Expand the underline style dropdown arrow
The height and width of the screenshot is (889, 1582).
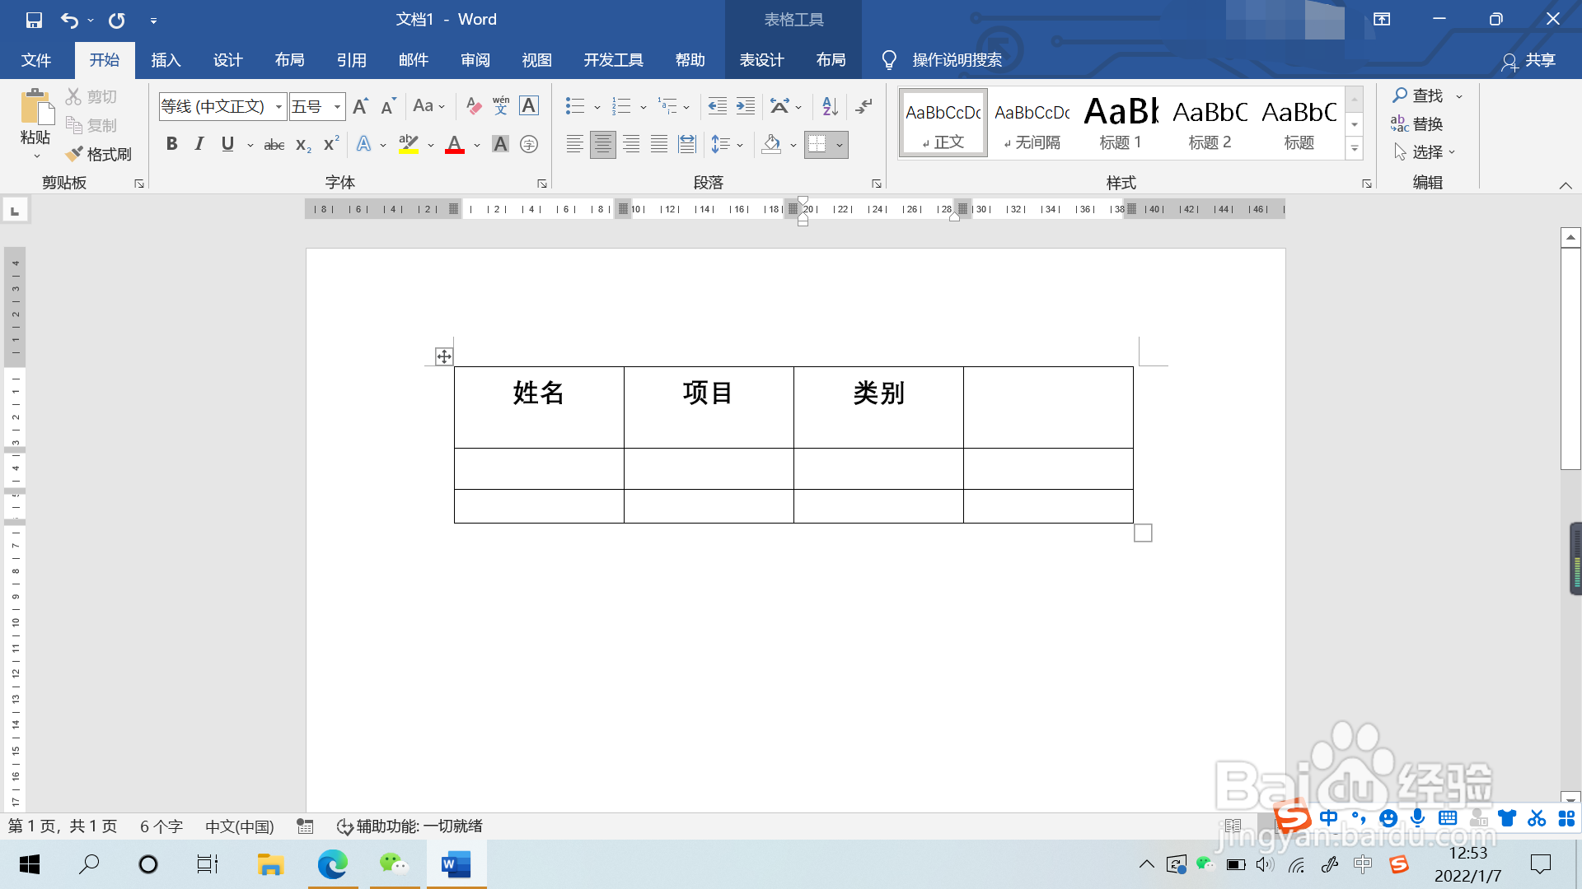click(250, 144)
